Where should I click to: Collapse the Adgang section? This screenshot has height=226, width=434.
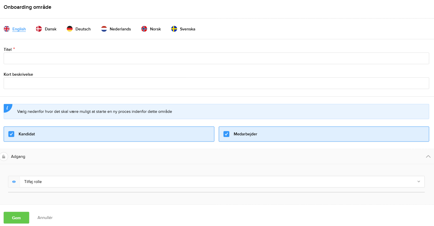point(428,156)
